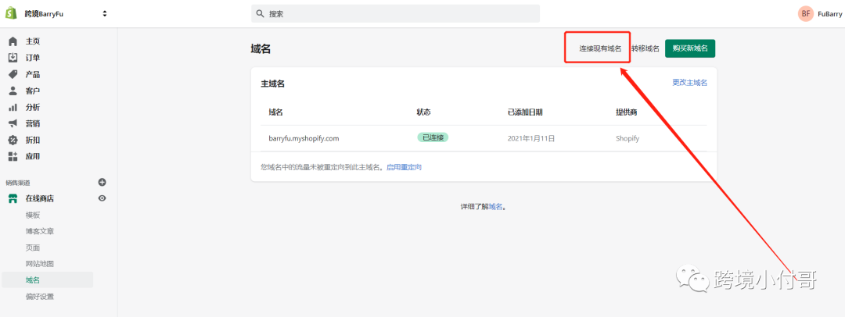
Task: Click the 分析 analytics chart icon
Action: tap(13, 107)
